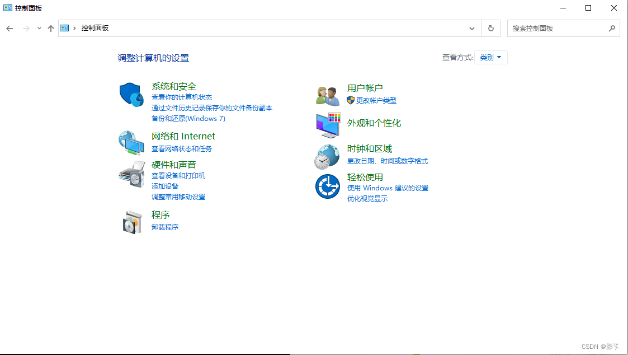Open User Accounts people icon

click(x=328, y=96)
